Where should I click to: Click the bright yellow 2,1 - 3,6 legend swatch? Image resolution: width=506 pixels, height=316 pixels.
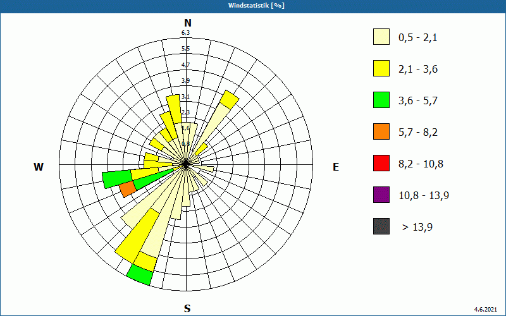pyautogui.click(x=381, y=68)
